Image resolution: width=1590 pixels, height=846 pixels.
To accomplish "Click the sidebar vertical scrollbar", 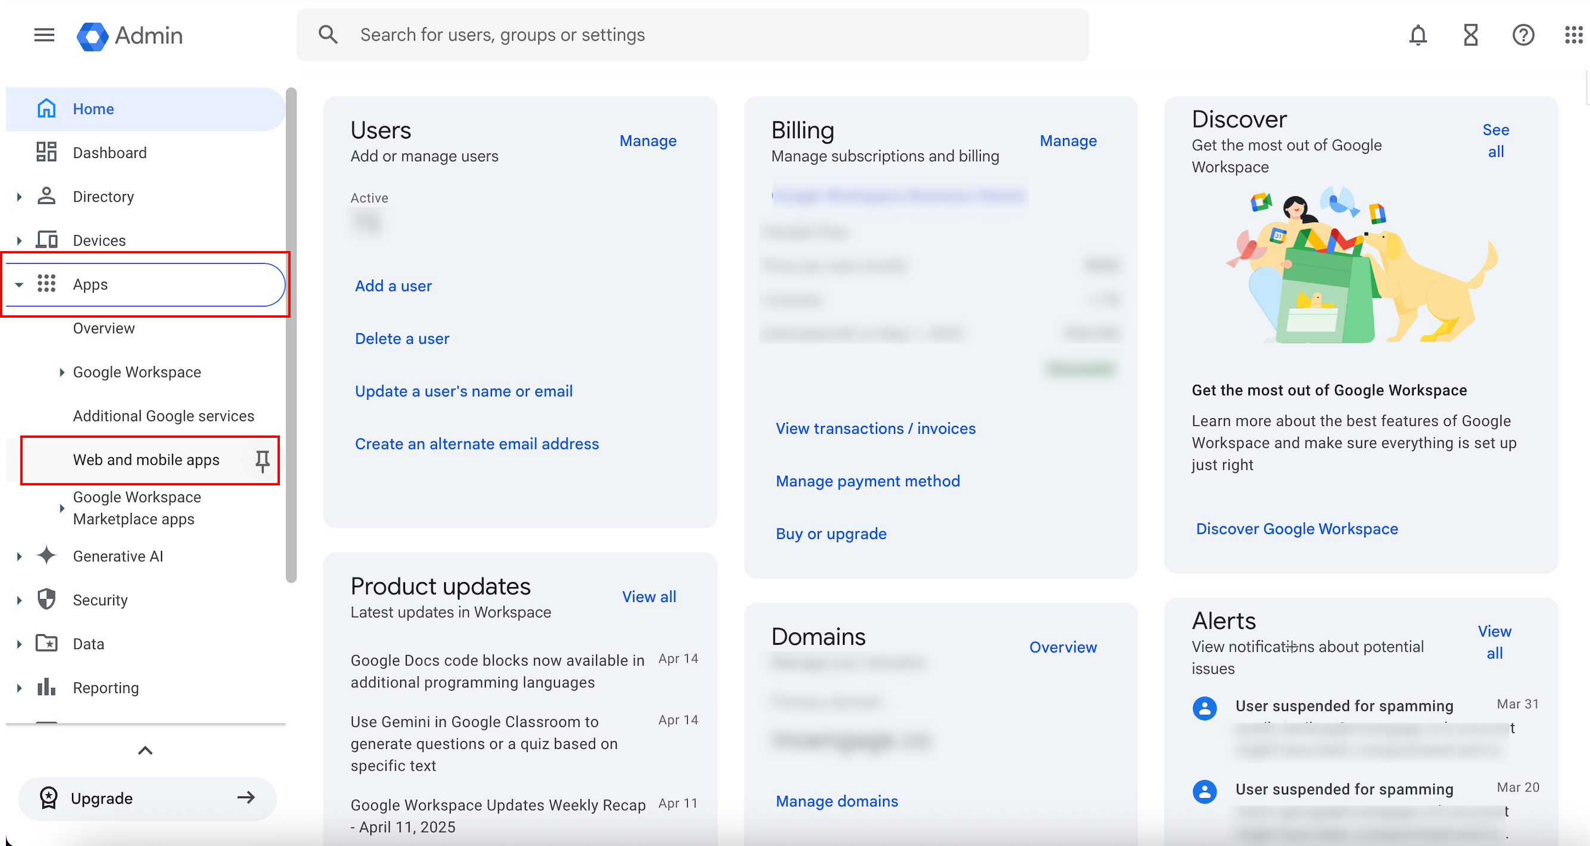I will tap(291, 333).
